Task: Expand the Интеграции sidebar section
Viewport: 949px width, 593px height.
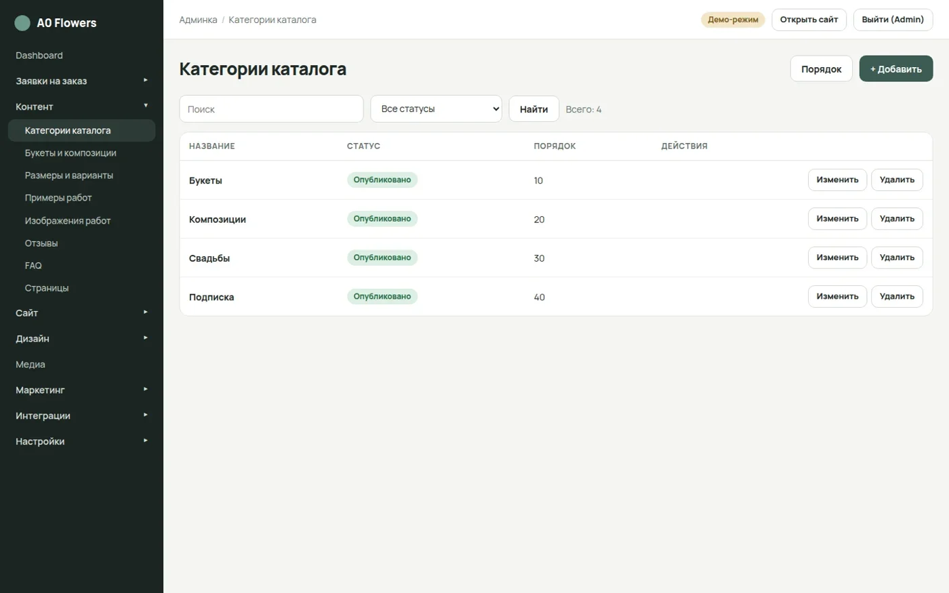Action: pyautogui.click(x=81, y=416)
